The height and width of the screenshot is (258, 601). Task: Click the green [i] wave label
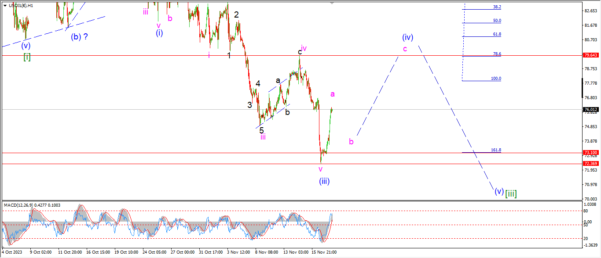[27, 57]
